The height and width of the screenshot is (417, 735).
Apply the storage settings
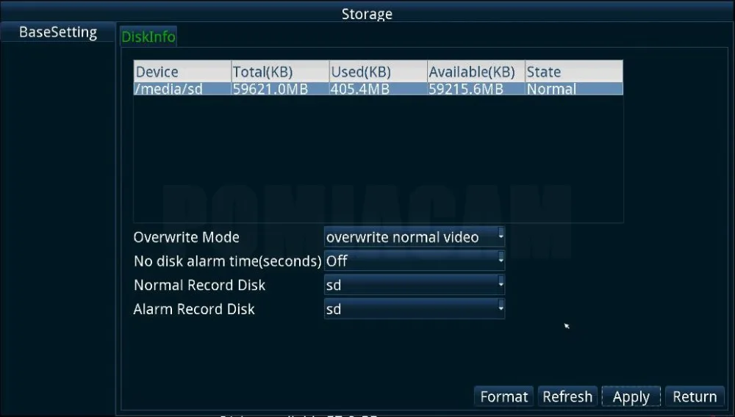click(x=631, y=396)
